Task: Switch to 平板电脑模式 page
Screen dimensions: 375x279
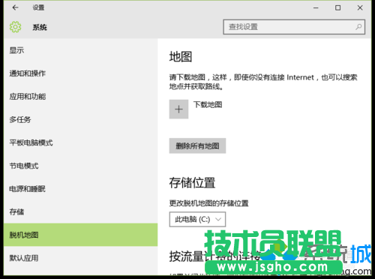Action: coord(80,142)
